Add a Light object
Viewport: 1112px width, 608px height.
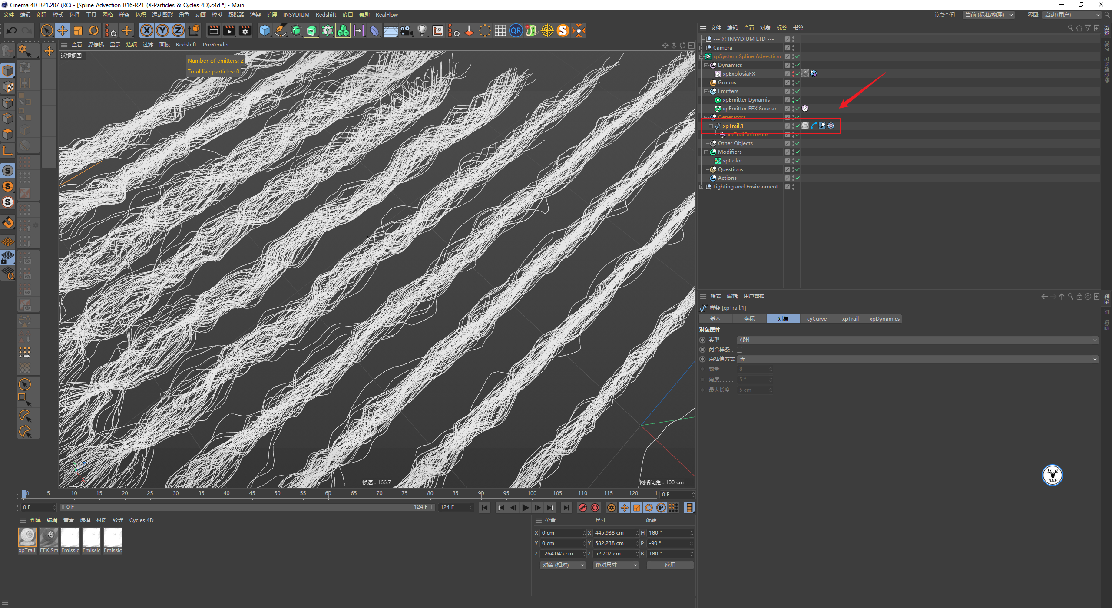422,30
